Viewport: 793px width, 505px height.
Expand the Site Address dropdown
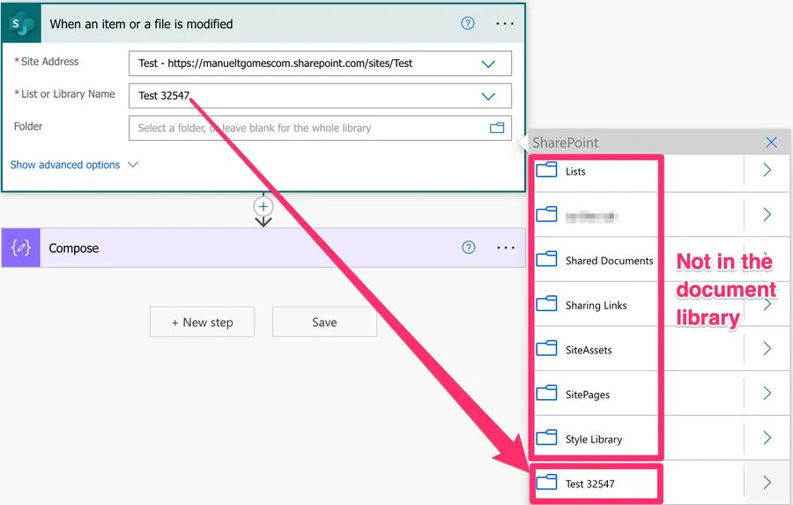488,63
